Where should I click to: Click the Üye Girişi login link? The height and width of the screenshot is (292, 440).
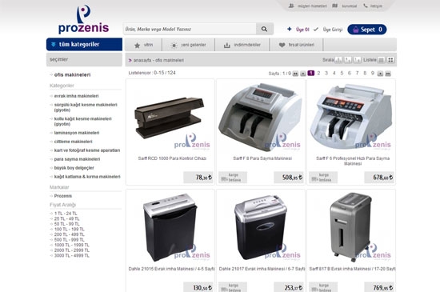coord(333,30)
